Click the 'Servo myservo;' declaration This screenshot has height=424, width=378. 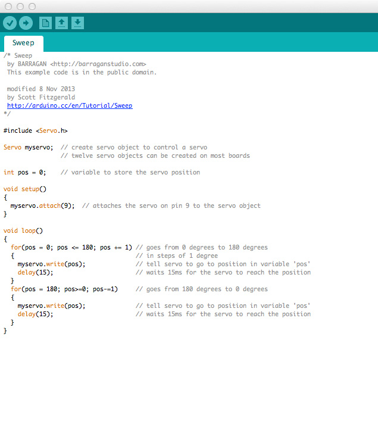coord(29,147)
